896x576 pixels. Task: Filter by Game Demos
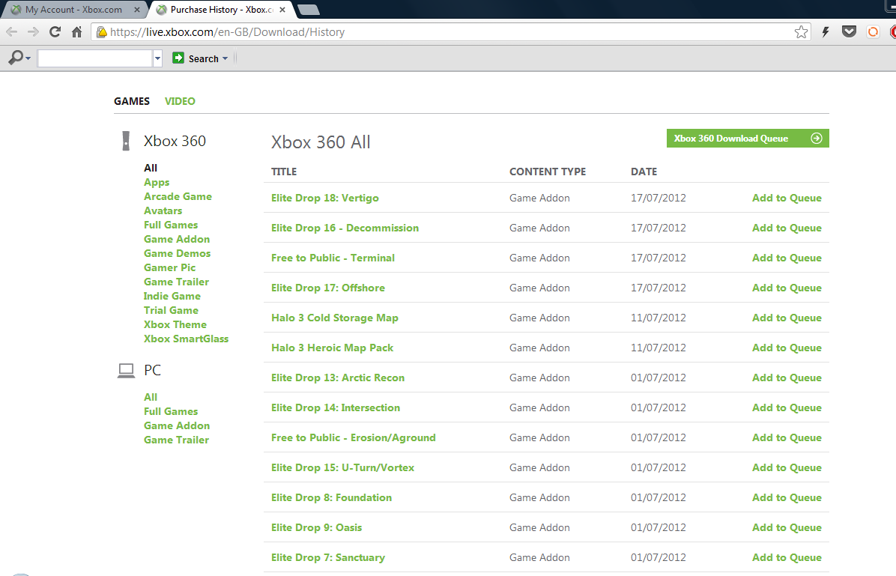pyautogui.click(x=177, y=253)
